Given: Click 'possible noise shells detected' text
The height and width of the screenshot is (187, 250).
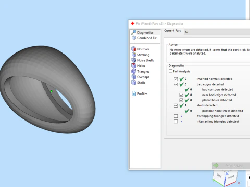Looking at the screenshot, I should tap(222, 111).
